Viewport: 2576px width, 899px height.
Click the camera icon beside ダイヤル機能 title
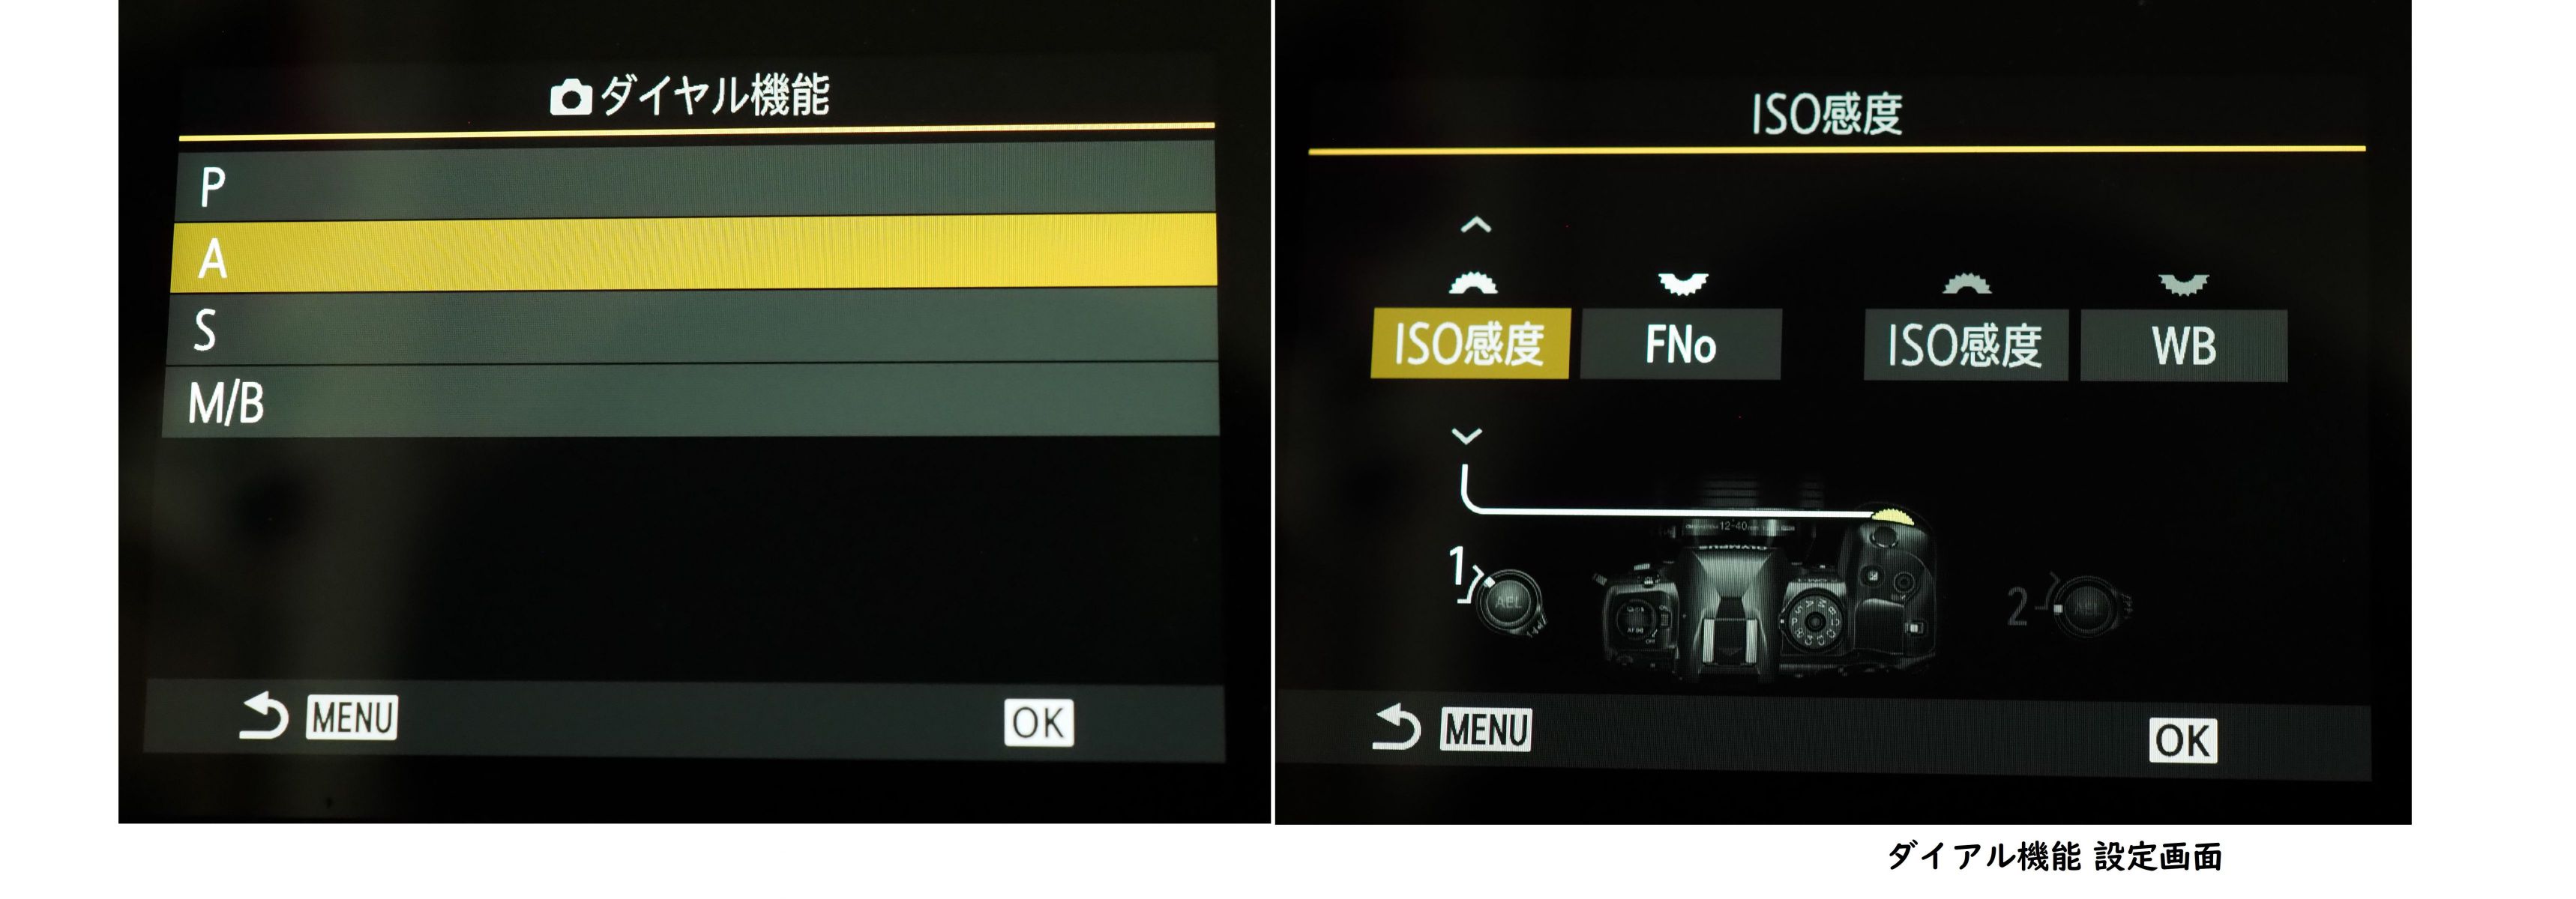[571, 97]
